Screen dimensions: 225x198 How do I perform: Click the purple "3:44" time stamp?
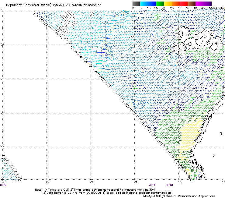(152, 185)
